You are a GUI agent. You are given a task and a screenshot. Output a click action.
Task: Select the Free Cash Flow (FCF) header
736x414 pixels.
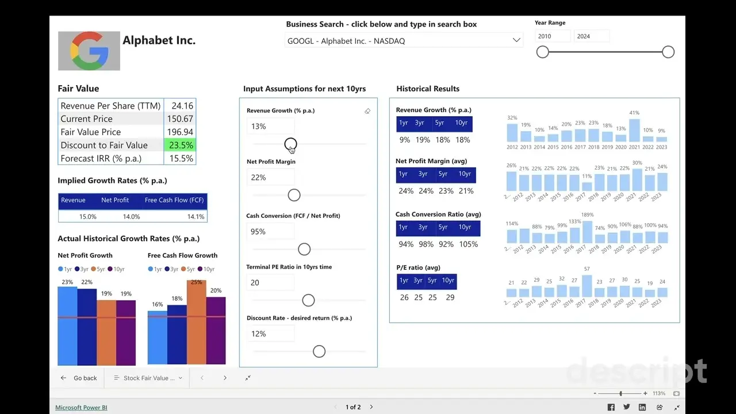(x=174, y=200)
